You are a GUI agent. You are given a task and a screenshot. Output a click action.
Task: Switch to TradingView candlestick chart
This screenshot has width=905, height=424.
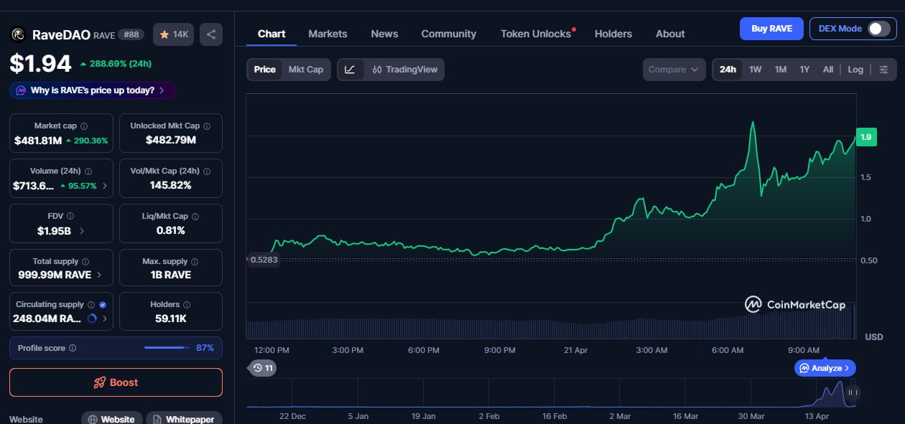pyautogui.click(x=404, y=70)
